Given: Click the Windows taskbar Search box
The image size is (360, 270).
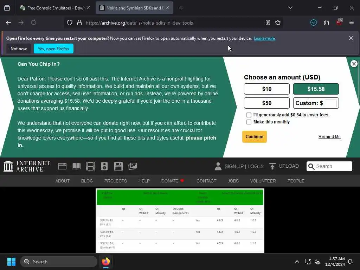Looking at the screenshot, I should (x=59, y=262).
